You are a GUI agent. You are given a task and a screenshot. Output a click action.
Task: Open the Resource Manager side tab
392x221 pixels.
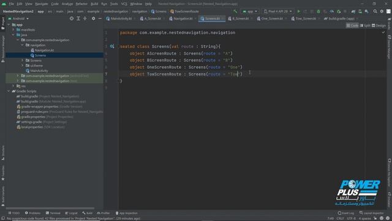[2, 49]
